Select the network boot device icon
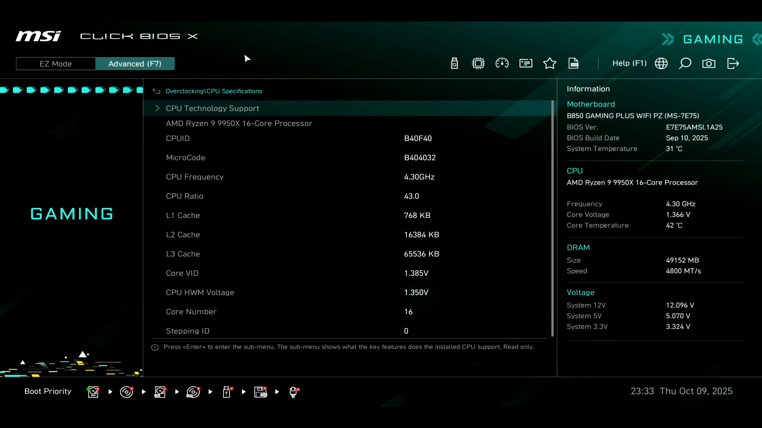Image resolution: width=762 pixels, height=428 pixels. (294, 392)
